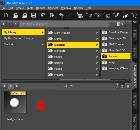Navigate up one folder level

click(x=16, y=24)
